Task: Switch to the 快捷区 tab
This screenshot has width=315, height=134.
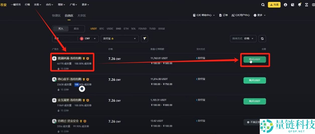Action: point(56,16)
